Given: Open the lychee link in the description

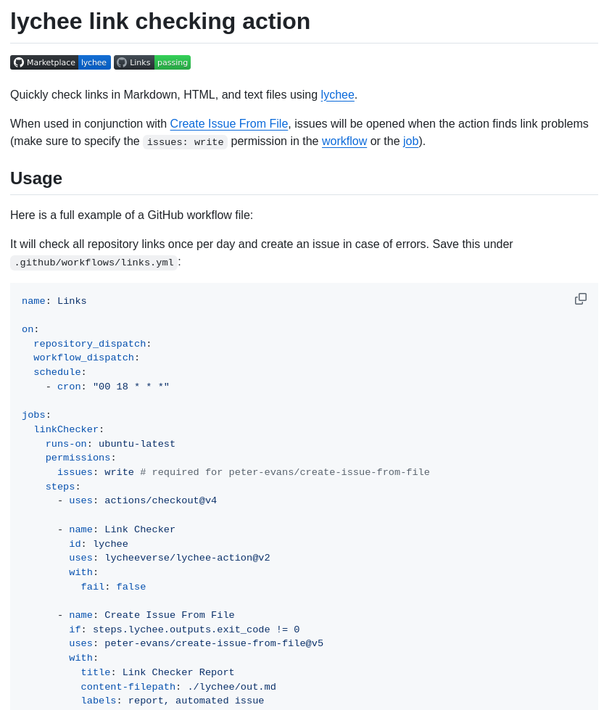Looking at the screenshot, I should click(337, 95).
